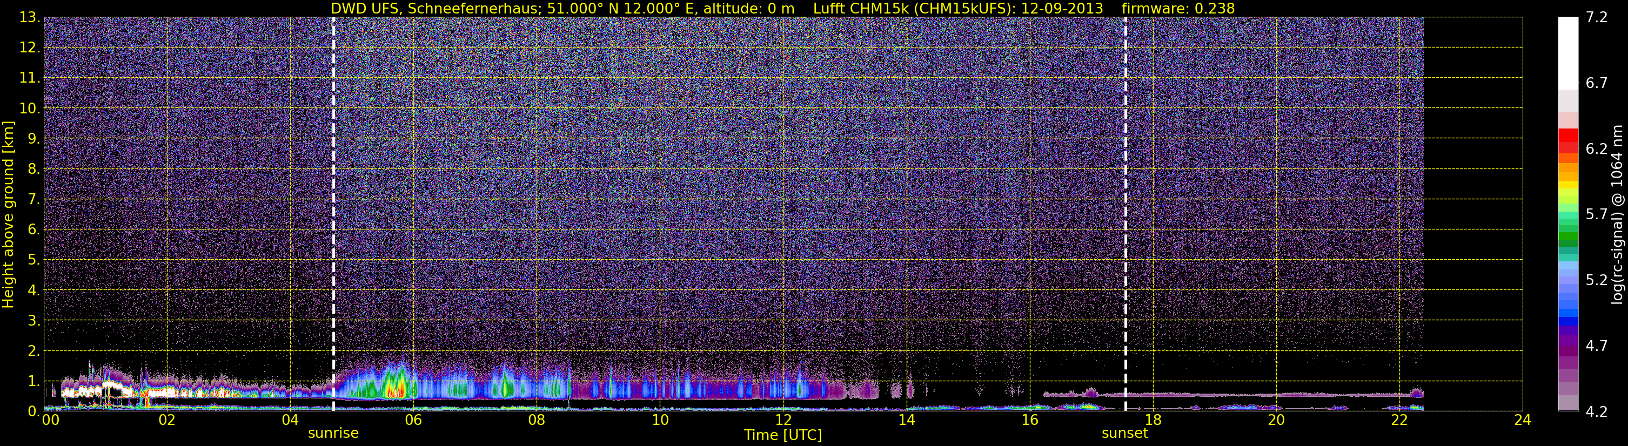Click height axis tick label '2.'
Image resolution: width=1628 pixels, height=446 pixels.
click(34, 352)
